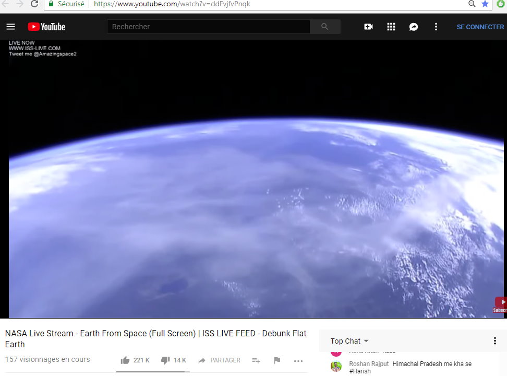Screen dimensions: 507x376
Task: Open the header settings three-dot menu
Action: [x=436, y=27]
